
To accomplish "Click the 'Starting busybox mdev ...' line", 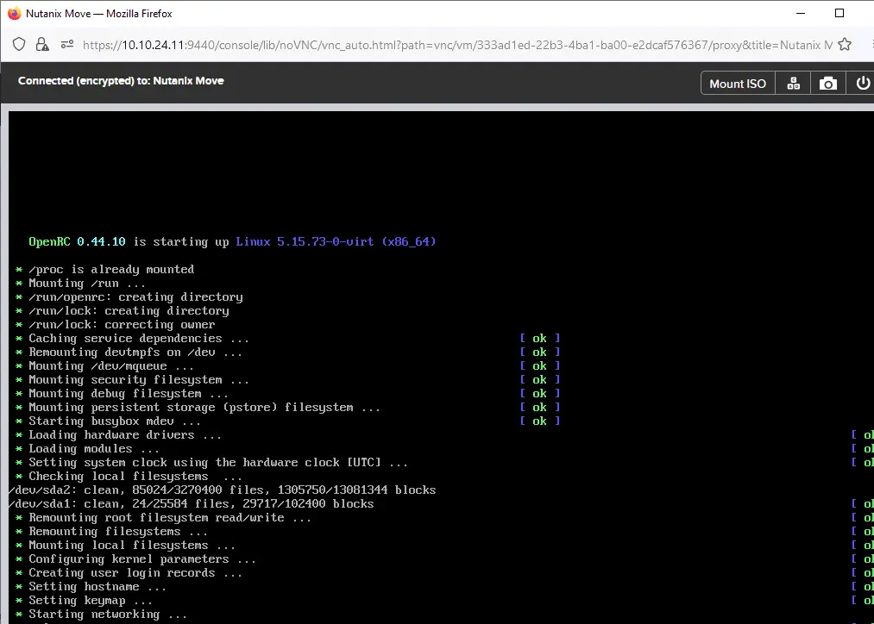I will [115, 421].
